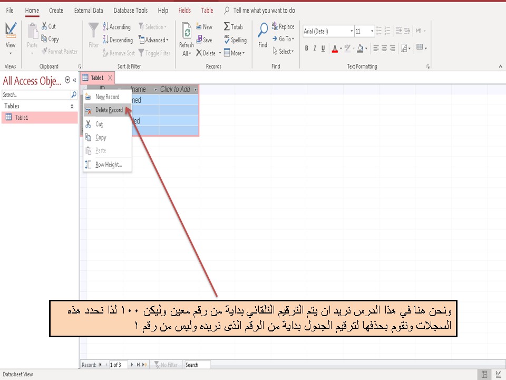Open the font size dropdown
Image resolution: width=506 pixels, height=380 pixels.
point(372,31)
